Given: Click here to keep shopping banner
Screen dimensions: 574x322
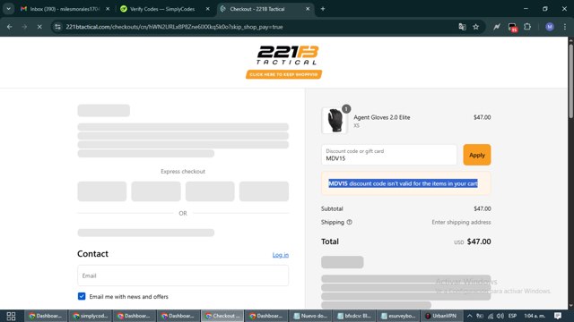Looking at the screenshot, I should click(x=283, y=74).
